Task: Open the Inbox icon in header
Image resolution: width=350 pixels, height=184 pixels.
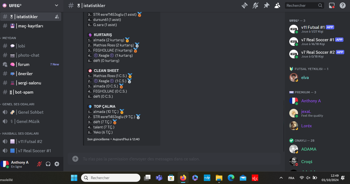Action: click(332, 5)
